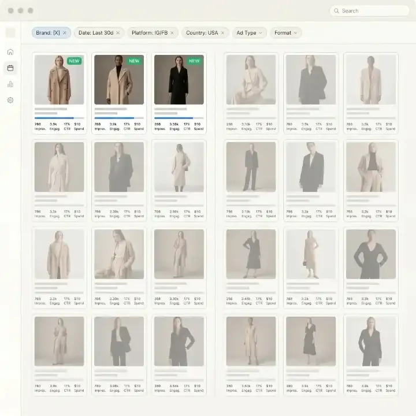The image size is (416, 416).
Task: Open the settings gear icon
Action: tap(10, 100)
